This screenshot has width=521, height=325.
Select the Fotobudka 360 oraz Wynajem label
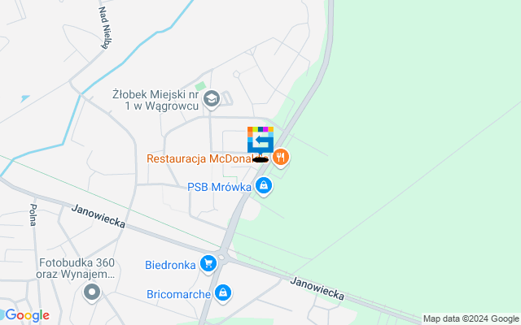(76, 268)
